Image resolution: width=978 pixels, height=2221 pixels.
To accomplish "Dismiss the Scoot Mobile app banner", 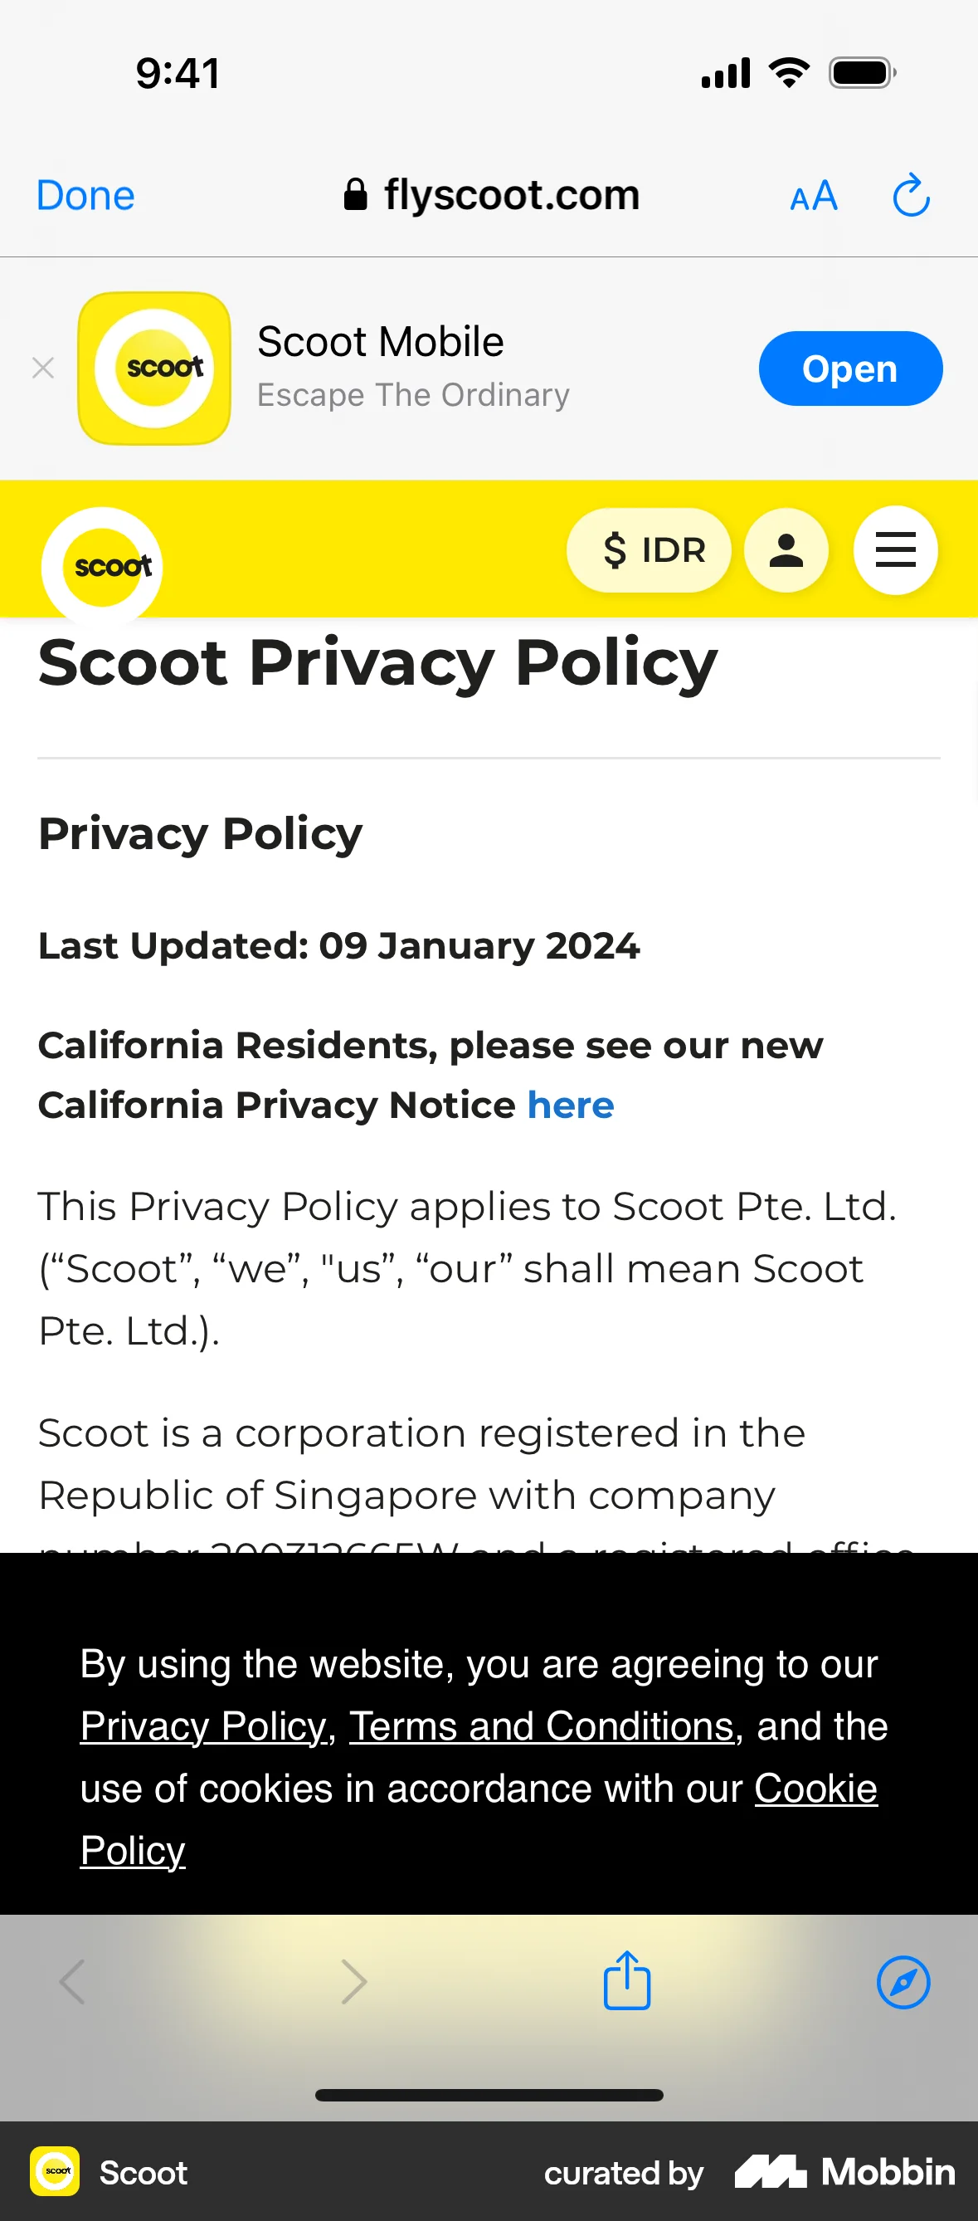I will point(43,369).
